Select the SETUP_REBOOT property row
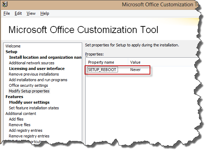Screen dimensions: 210x155 (x=118, y=70)
